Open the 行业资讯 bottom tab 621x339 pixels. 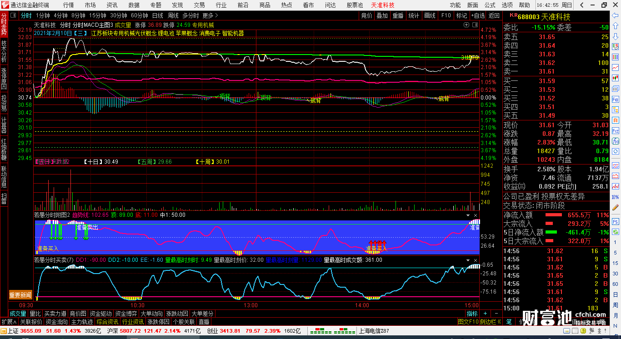133,322
